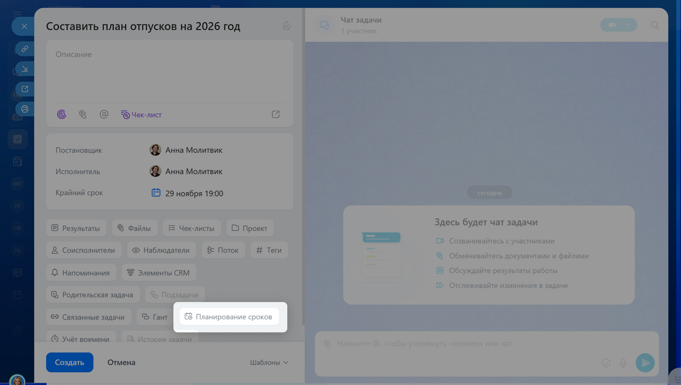Click Отмена to cancel the task
Image resolution: width=681 pixels, height=385 pixels.
tap(121, 362)
